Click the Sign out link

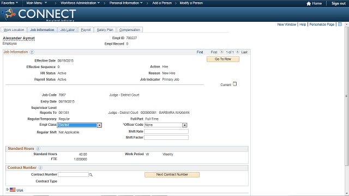coord(338,3)
